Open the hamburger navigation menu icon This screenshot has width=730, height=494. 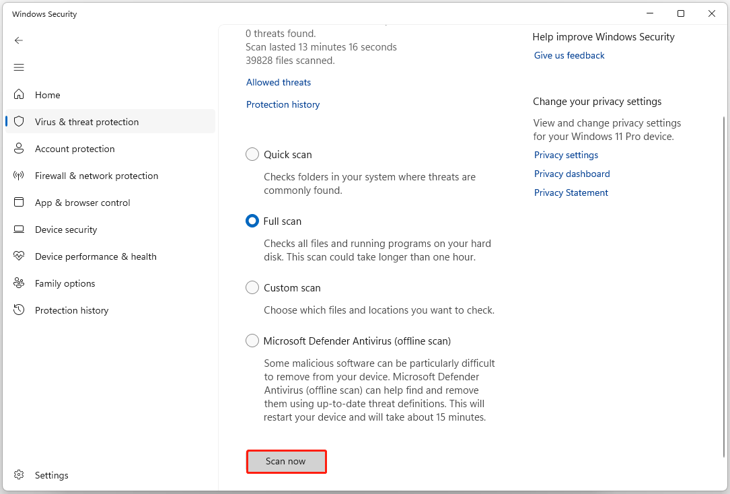click(19, 67)
